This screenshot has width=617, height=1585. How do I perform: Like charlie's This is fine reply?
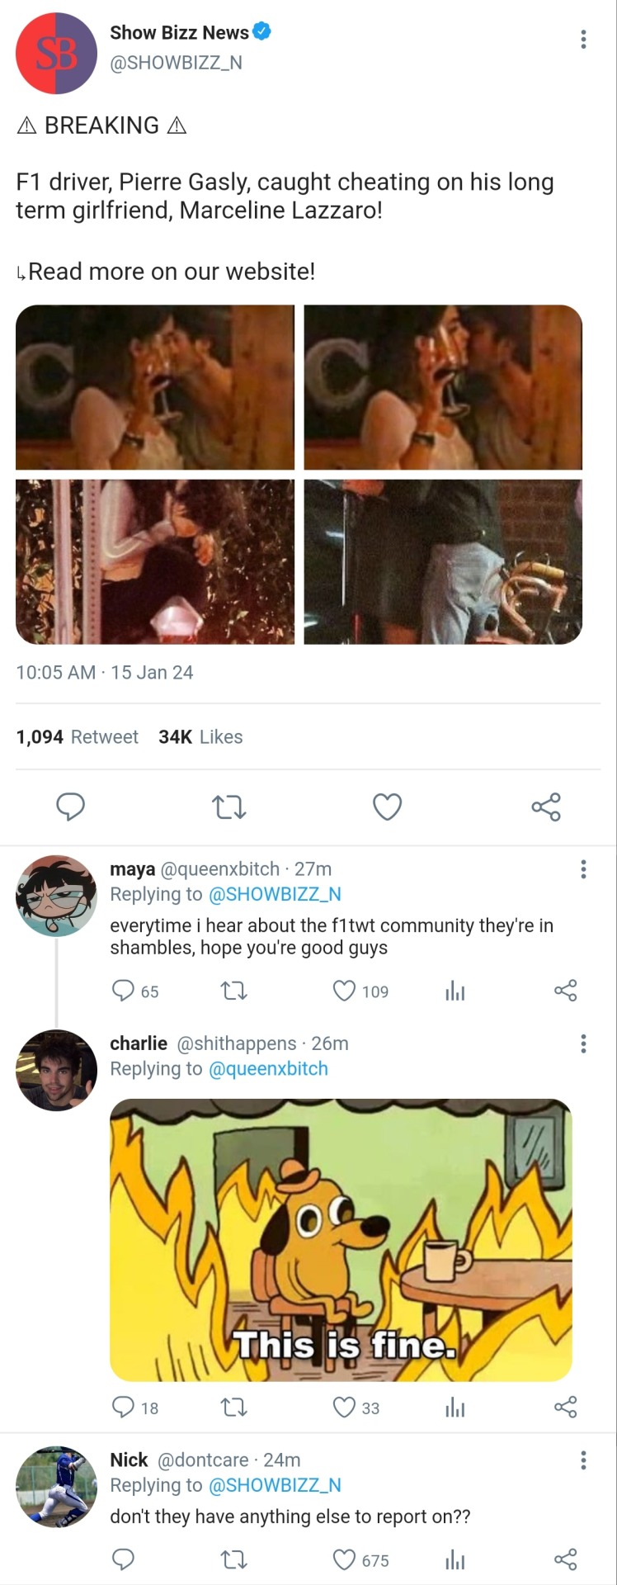click(x=344, y=1407)
